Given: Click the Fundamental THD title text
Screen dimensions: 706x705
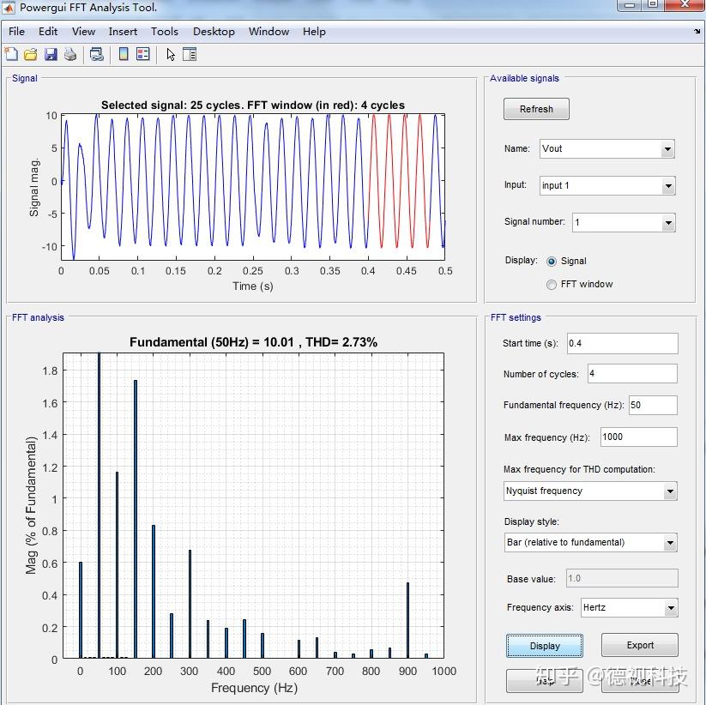Looking at the screenshot, I should (x=253, y=342).
